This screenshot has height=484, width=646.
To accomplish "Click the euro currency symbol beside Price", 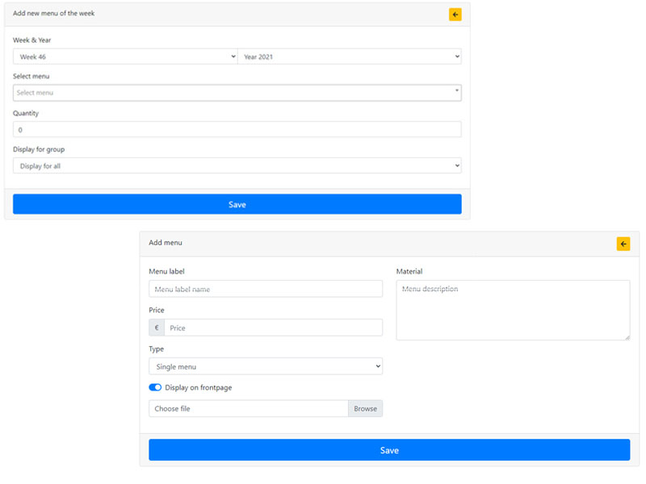I will point(156,327).
